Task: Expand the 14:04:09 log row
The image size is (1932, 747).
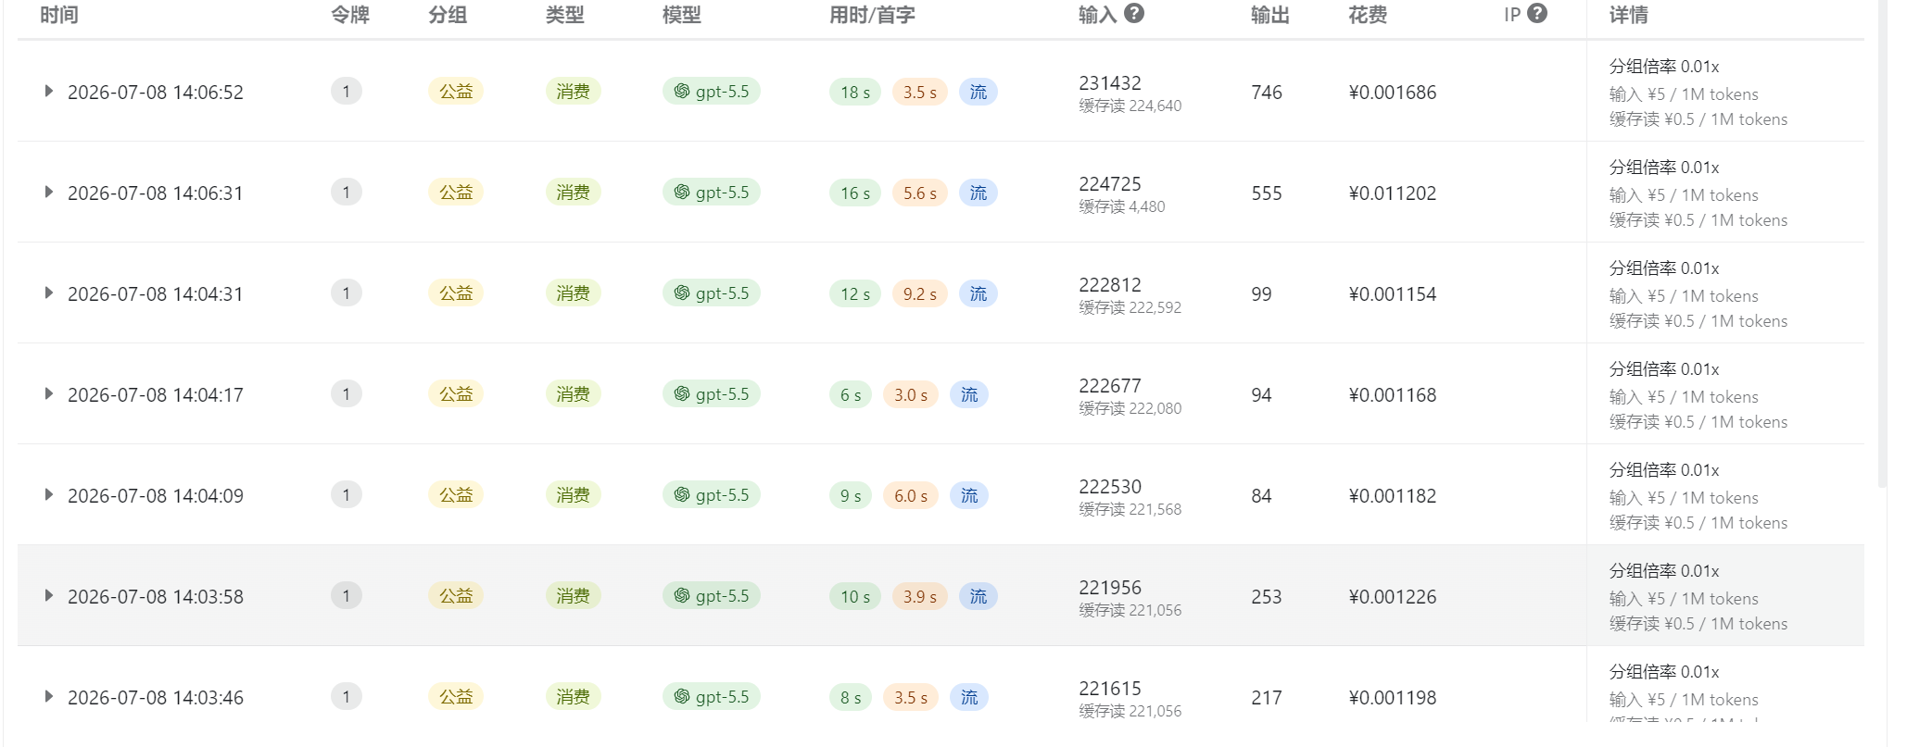Action: (x=49, y=495)
